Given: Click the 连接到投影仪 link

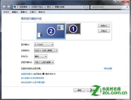Looking at the screenshot, I should 27,74.
